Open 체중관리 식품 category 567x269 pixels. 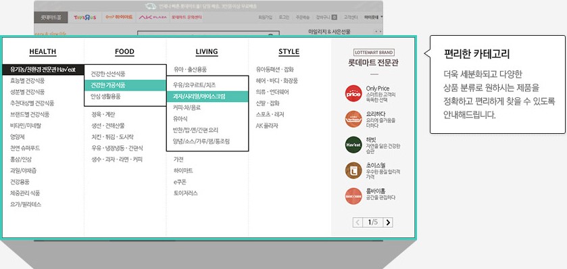tap(25, 193)
